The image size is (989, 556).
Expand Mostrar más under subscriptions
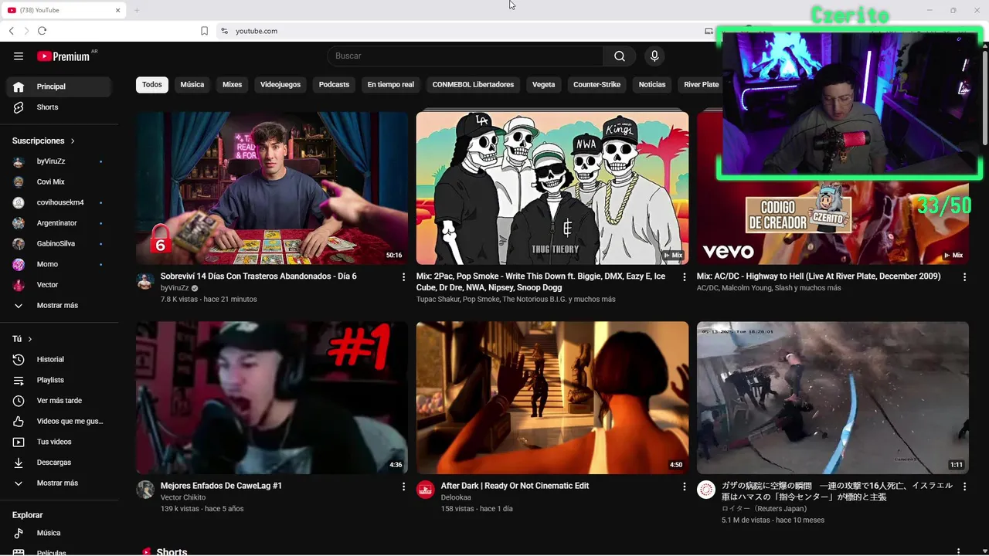(59, 305)
